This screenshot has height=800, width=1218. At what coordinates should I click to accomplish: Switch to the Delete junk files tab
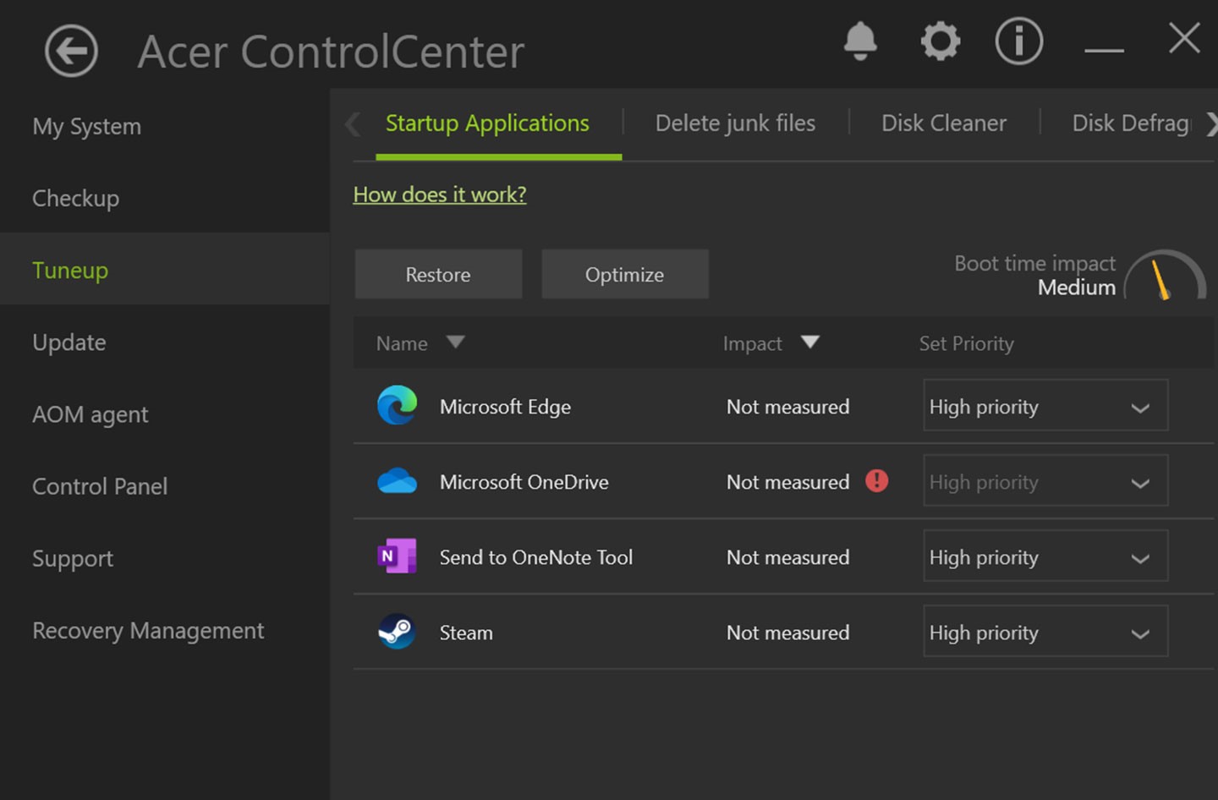coord(735,123)
